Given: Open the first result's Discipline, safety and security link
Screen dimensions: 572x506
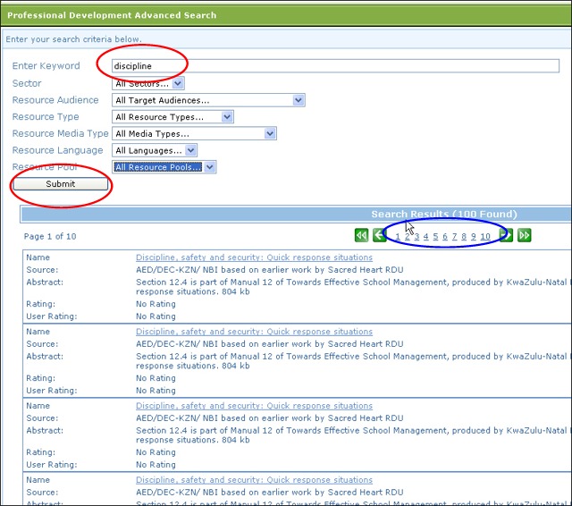Looking at the screenshot, I should [x=254, y=257].
